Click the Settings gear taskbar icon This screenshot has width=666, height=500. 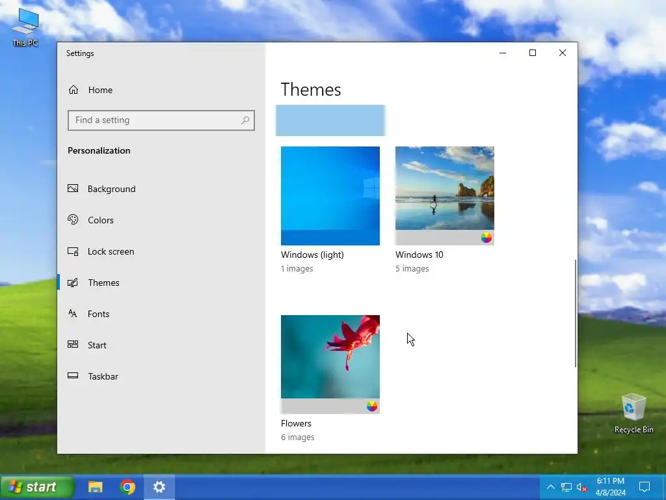pyautogui.click(x=159, y=487)
